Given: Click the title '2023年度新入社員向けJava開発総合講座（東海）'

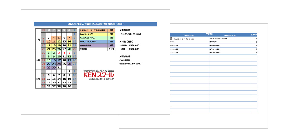Looking at the screenshot, I should [x=95, y=24].
